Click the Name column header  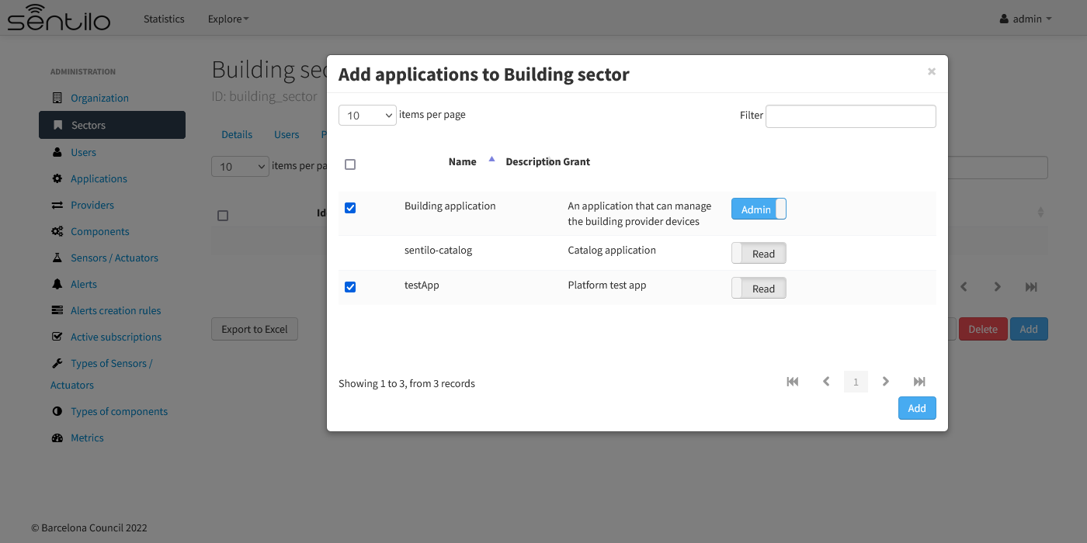coord(462,161)
